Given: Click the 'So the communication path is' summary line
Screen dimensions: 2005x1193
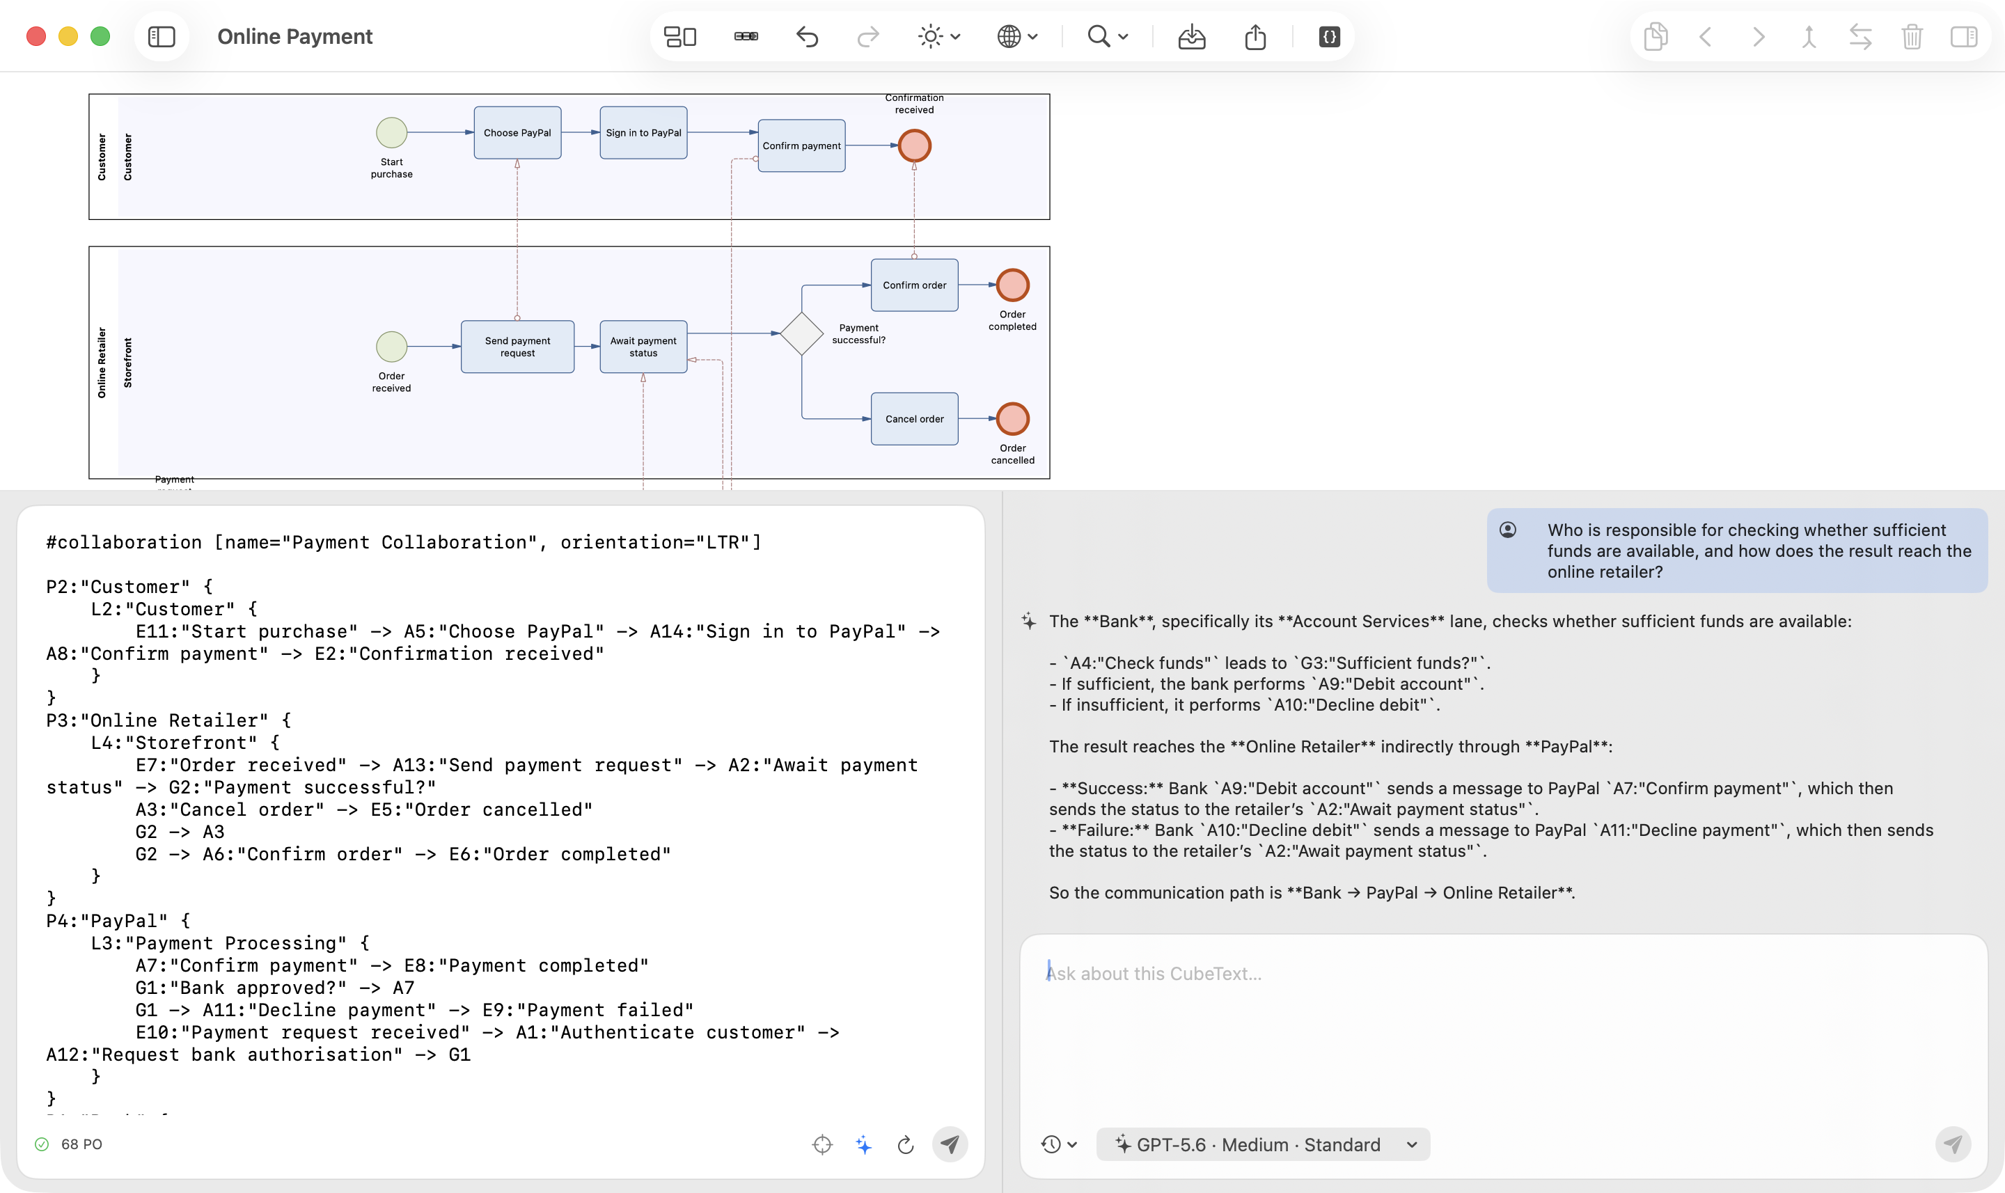Looking at the screenshot, I should (1311, 892).
